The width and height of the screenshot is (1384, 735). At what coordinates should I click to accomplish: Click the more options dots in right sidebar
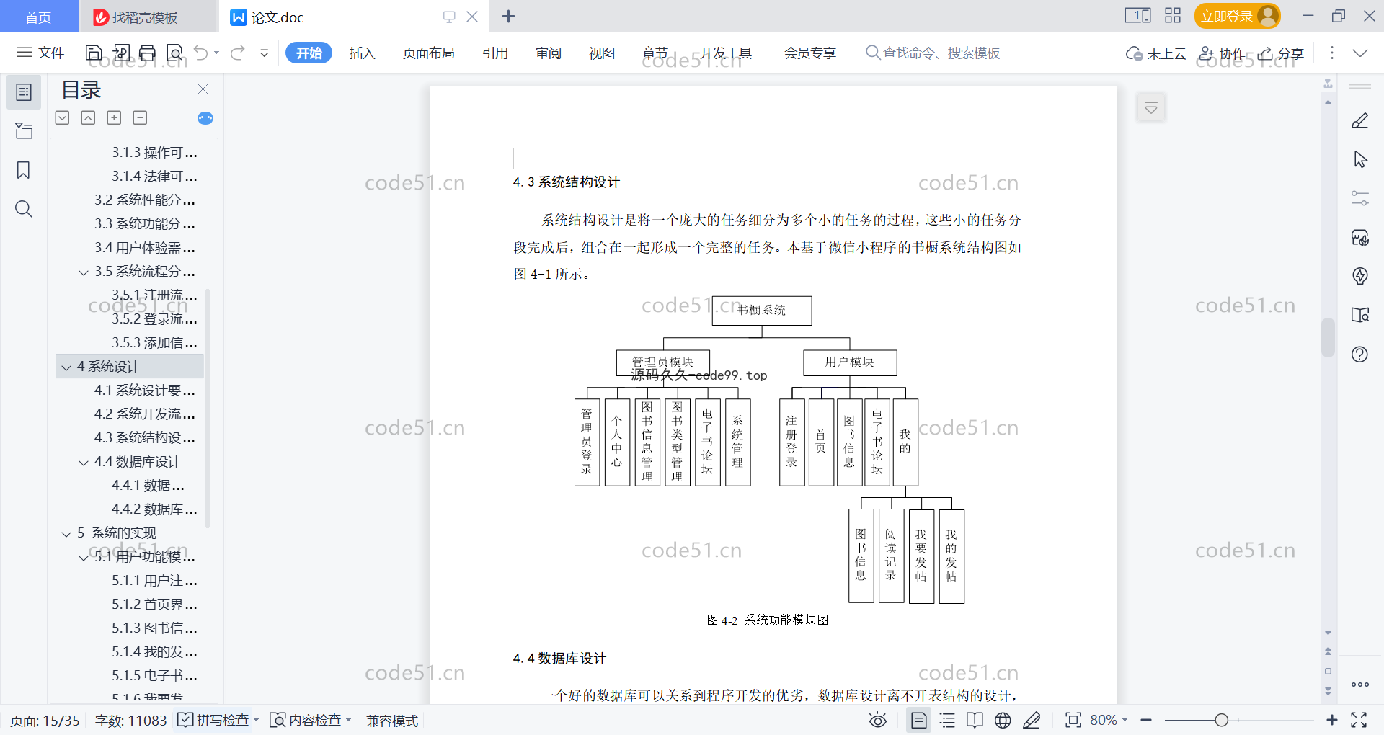tap(1360, 685)
